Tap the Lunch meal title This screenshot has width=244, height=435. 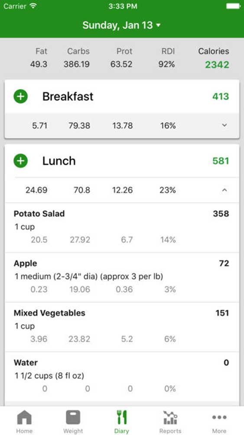[59, 161]
